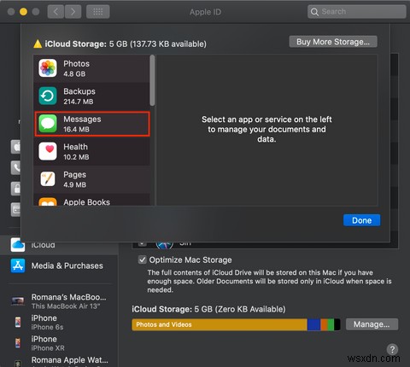Click the Manage... button
Viewport: 410px width, 367px height.
tap(372, 324)
